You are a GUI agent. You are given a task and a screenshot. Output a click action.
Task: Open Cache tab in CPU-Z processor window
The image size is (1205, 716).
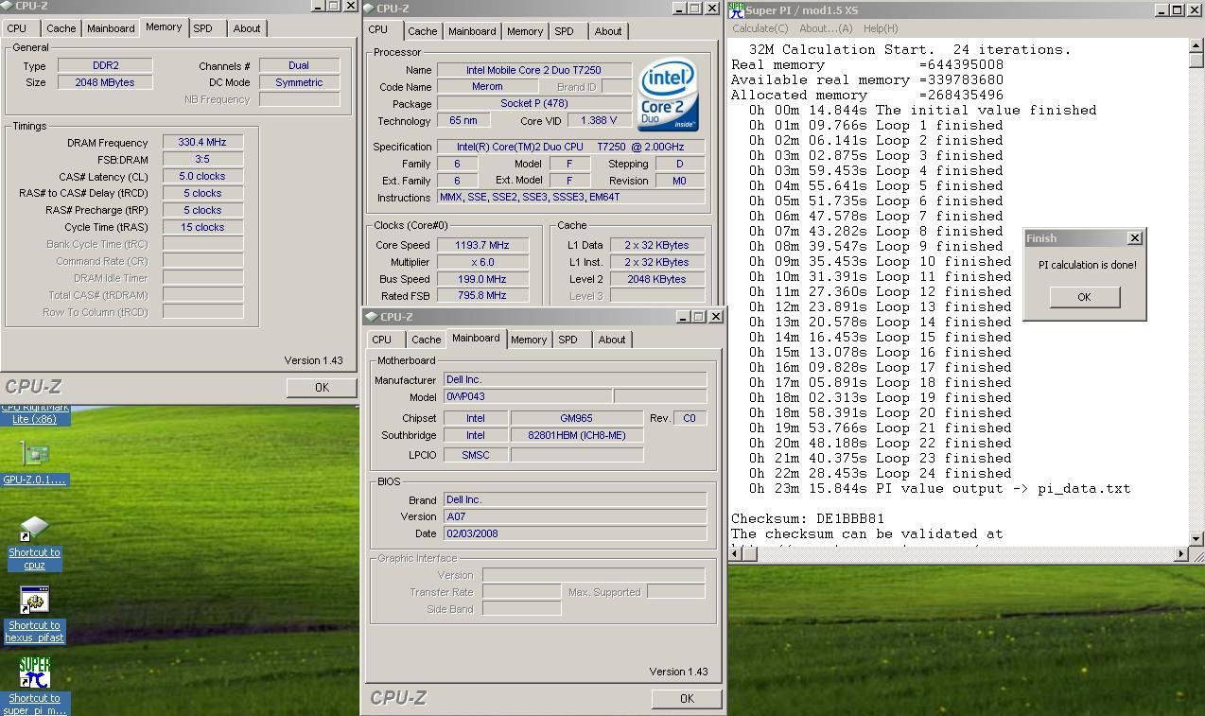423,31
